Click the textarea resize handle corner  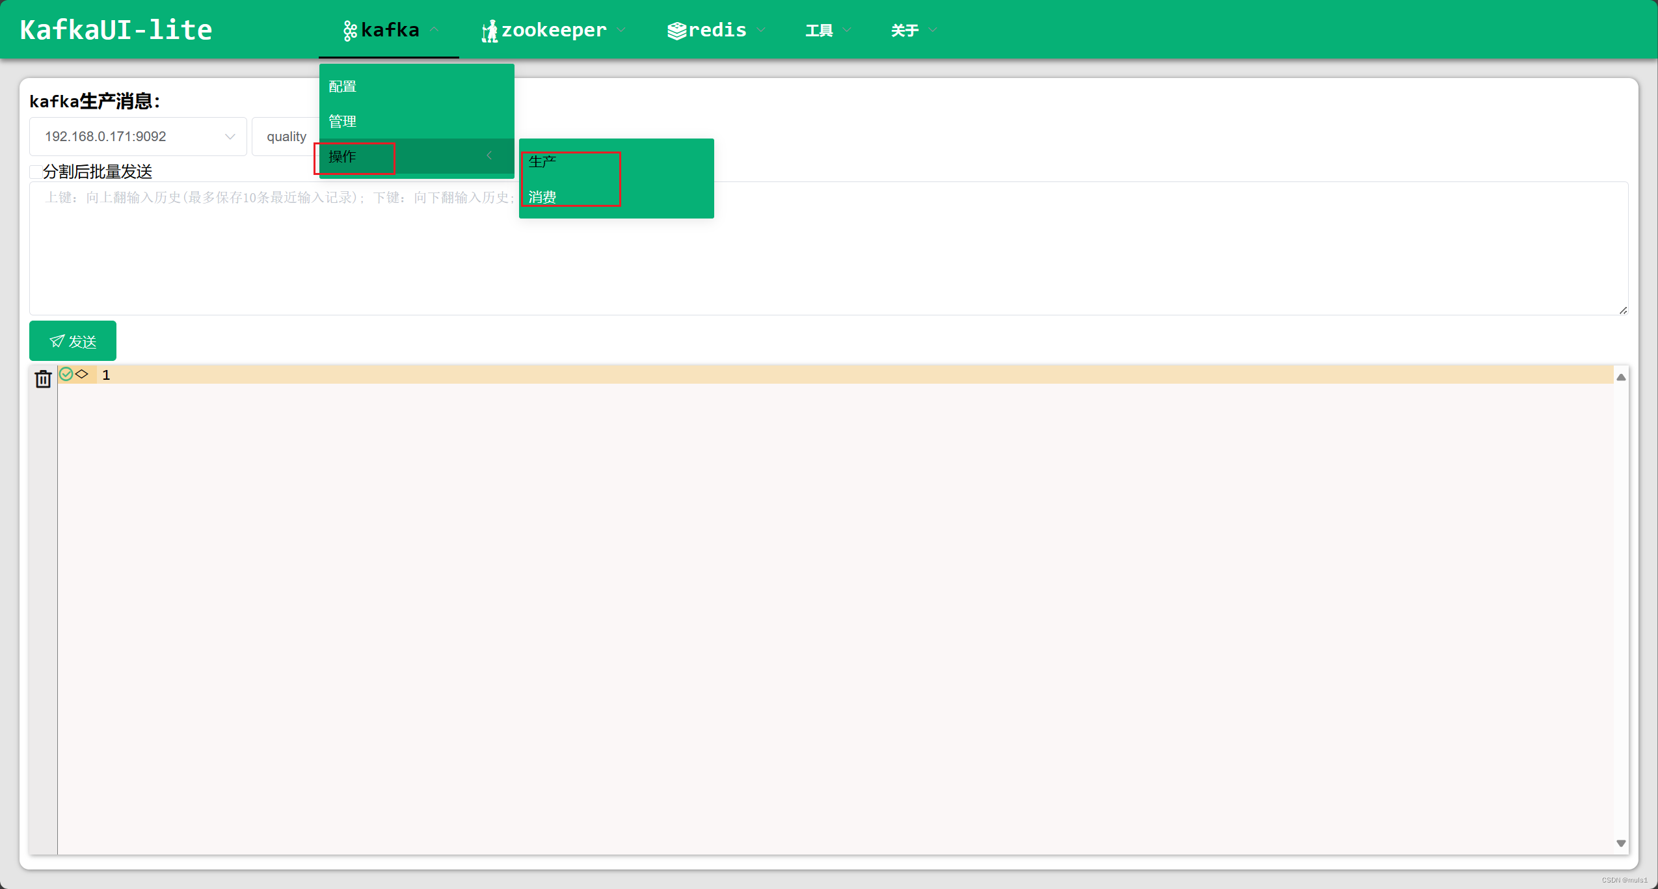point(1624,310)
